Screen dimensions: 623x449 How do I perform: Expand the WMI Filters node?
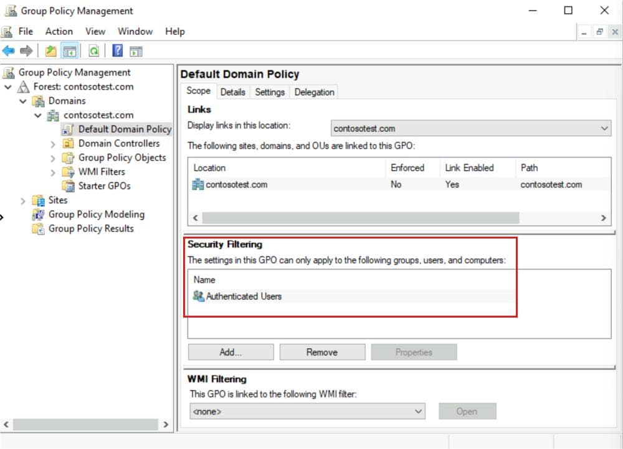tap(53, 173)
